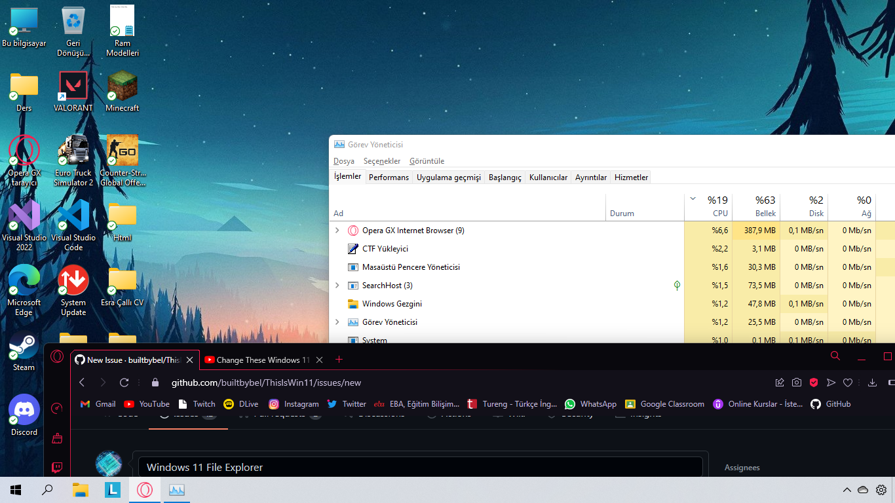The height and width of the screenshot is (503, 895).
Task: Sort by CPU column using its header arrow
Action: click(x=693, y=198)
